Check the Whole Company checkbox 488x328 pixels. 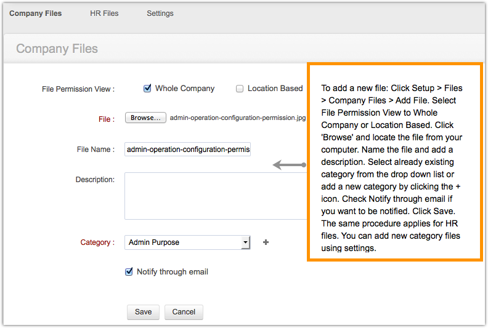pyautogui.click(x=147, y=88)
